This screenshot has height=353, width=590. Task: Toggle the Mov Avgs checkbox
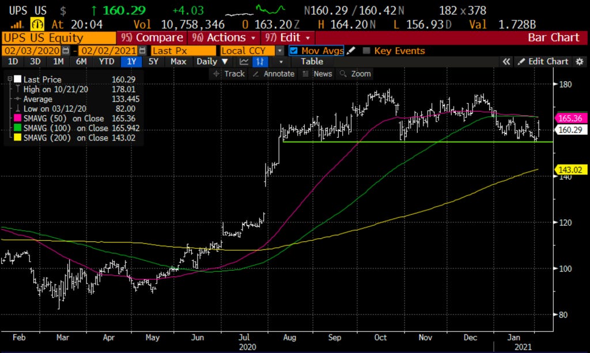[294, 50]
